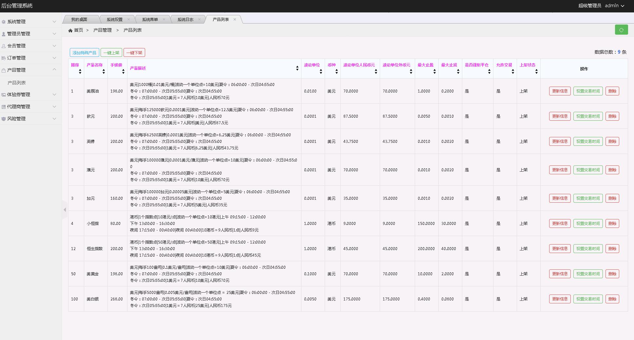This screenshot has width=634, height=340.
Task: Click 更新信息 for 恒生指数 row
Action: 560,249
